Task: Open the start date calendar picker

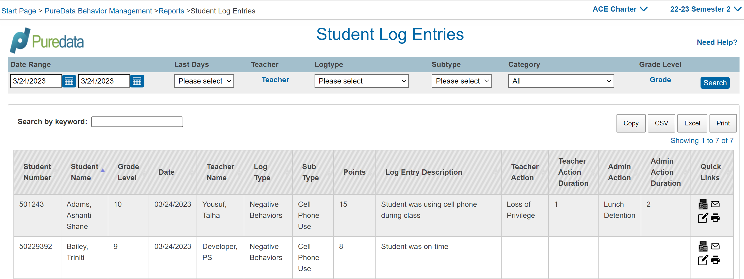Action: (69, 81)
